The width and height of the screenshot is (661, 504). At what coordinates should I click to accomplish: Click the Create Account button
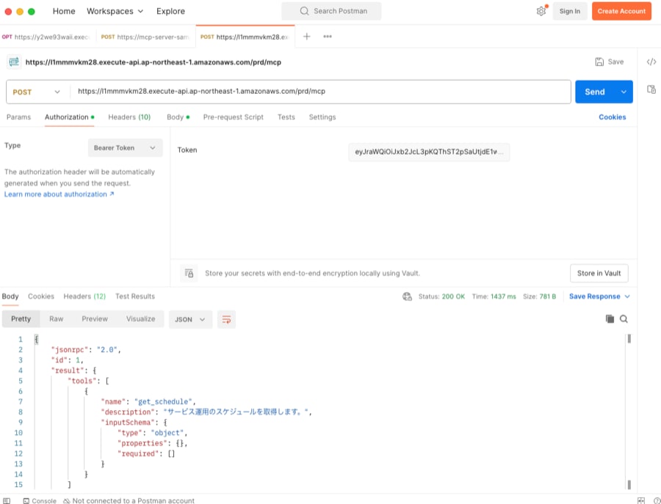(621, 11)
